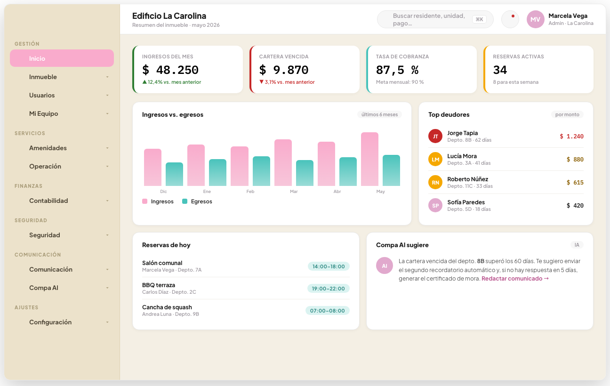The image size is (610, 386).
Task: Click the amount $ 1.240
Action: coord(571,137)
